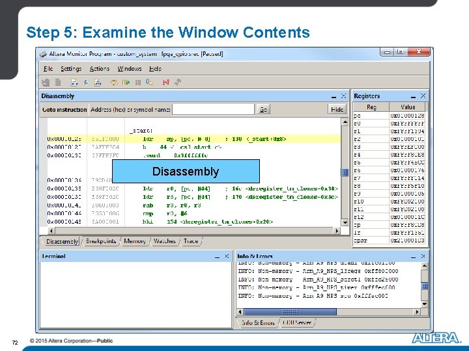This screenshot has width=469, height=351.
Task: Click the gray Pause execution icon
Action: click(138, 83)
